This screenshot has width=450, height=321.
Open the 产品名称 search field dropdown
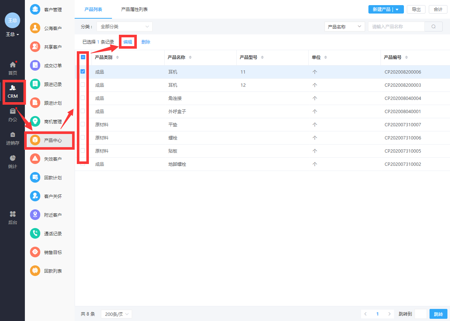pyautogui.click(x=345, y=27)
